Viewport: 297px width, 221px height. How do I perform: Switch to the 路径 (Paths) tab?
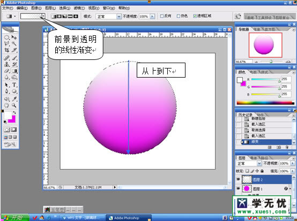coord(264,158)
